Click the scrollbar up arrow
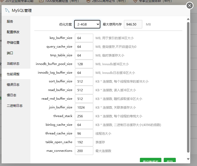197x166 pixels. pyautogui.click(x=188, y=19)
